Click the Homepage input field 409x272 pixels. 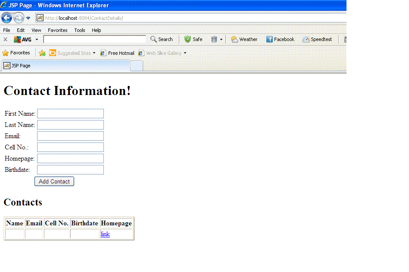pyautogui.click(x=70, y=158)
